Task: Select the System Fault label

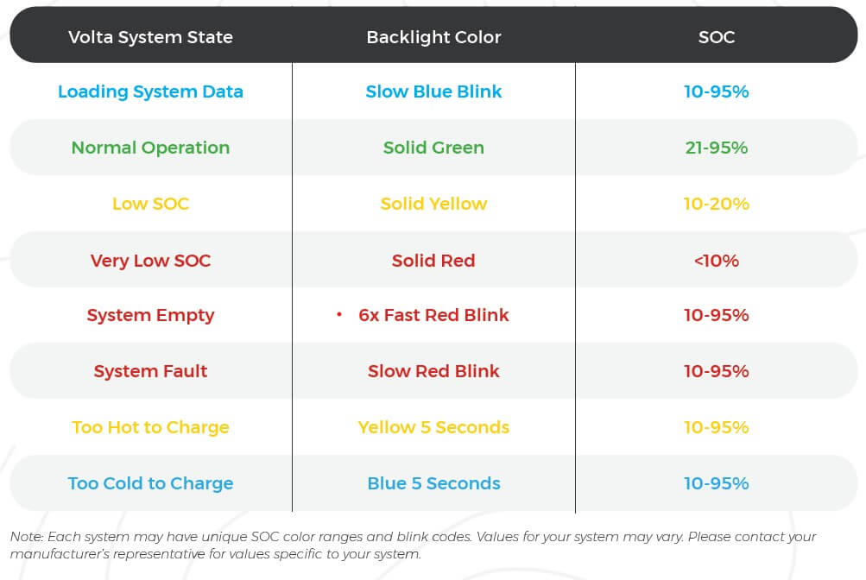Action: (150, 371)
